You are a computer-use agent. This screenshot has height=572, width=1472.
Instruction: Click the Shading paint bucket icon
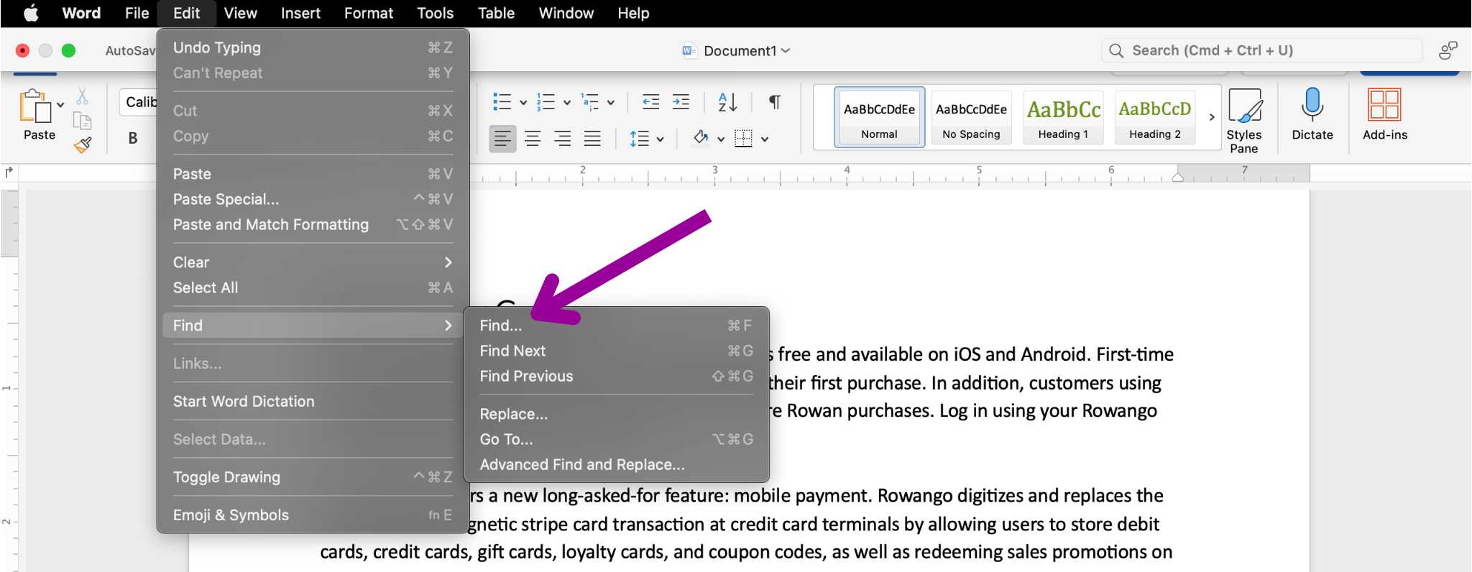click(x=701, y=138)
